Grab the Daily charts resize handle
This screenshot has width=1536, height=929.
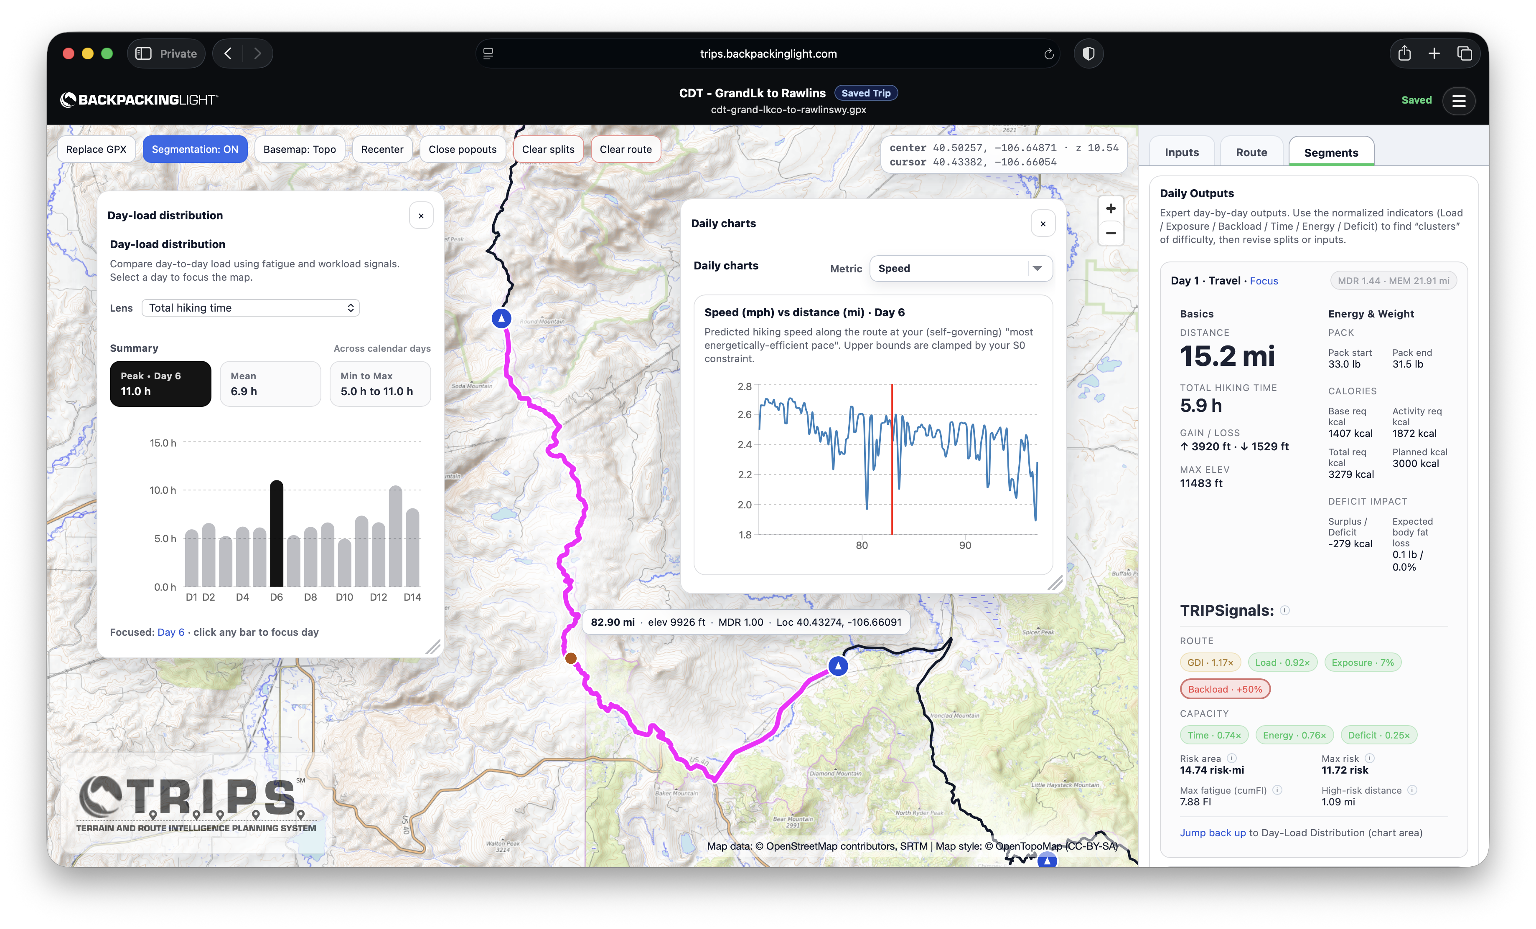pyautogui.click(x=1055, y=583)
